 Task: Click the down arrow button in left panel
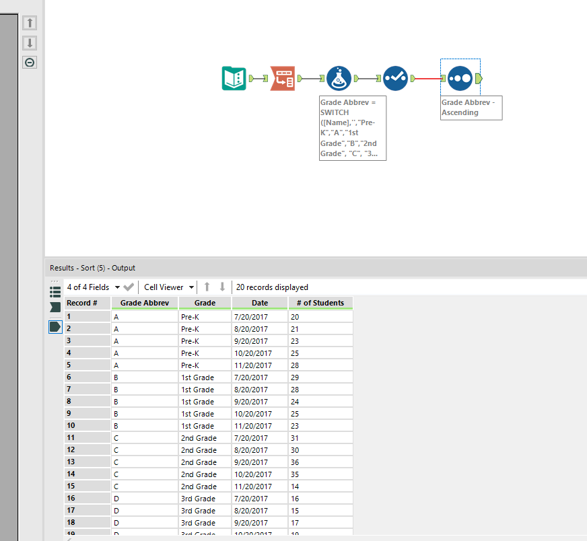point(30,42)
